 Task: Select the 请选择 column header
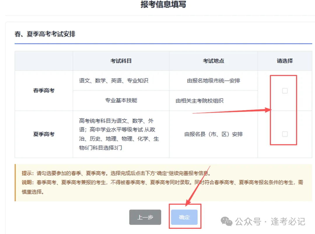tap(285, 61)
